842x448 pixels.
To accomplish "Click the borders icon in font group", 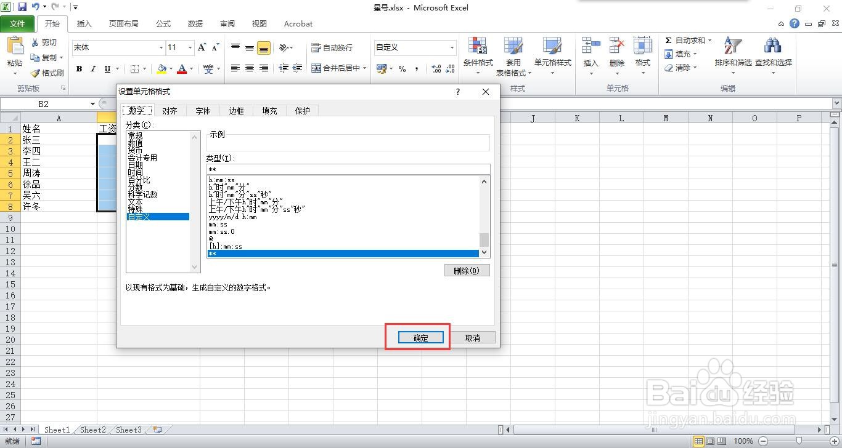I will point(135,69).
